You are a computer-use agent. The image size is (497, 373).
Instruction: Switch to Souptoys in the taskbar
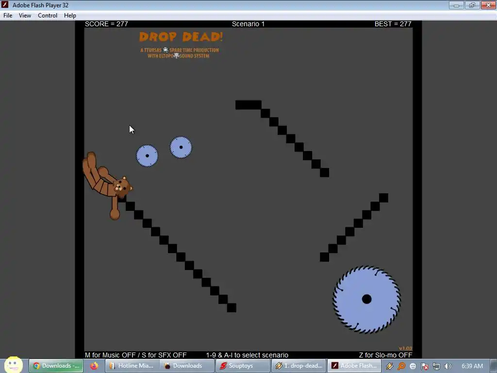(243, 366)
